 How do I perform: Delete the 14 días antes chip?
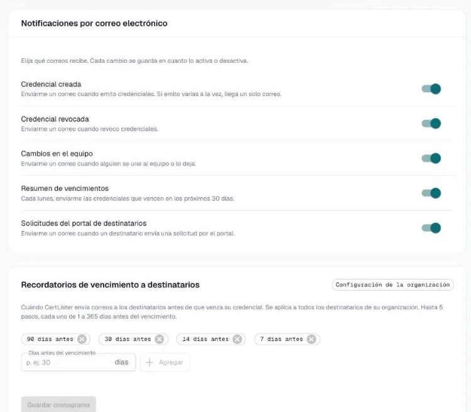237,339
